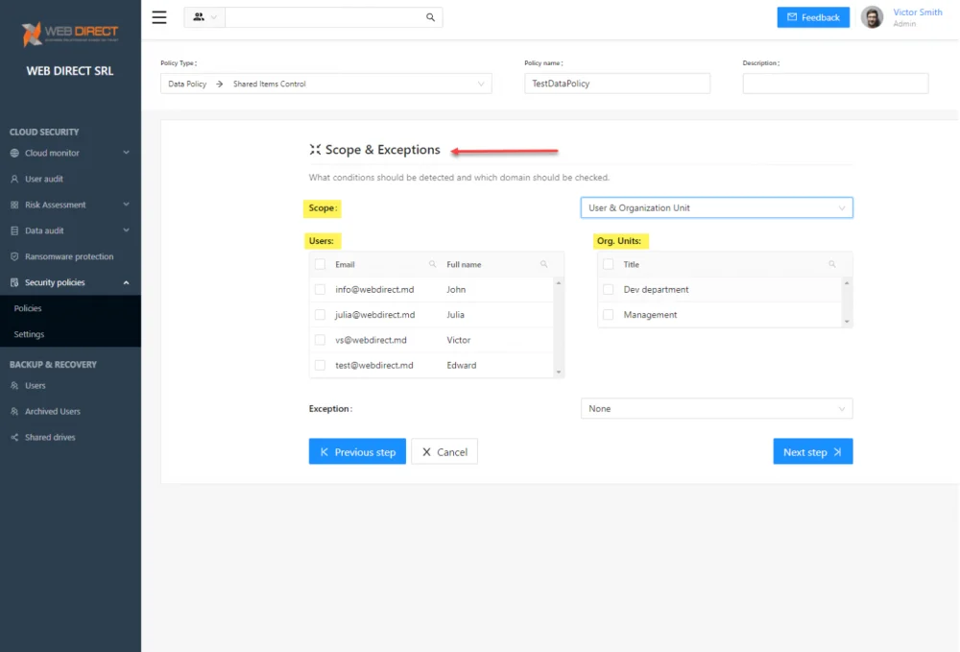Open the hamburger menu icon
Image resolution: width=960 pixels, height=652 pixels.
pyautogui.click(x=159, y=17)
